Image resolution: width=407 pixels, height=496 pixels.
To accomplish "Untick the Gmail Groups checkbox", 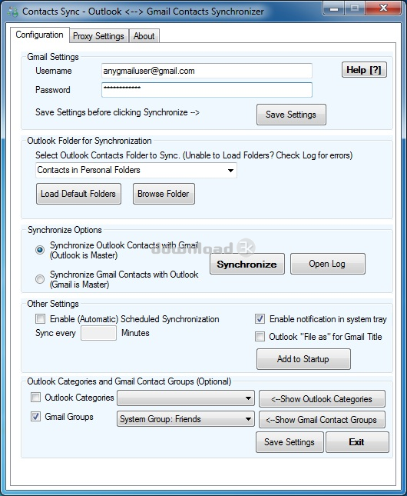I will coord(35,417).
